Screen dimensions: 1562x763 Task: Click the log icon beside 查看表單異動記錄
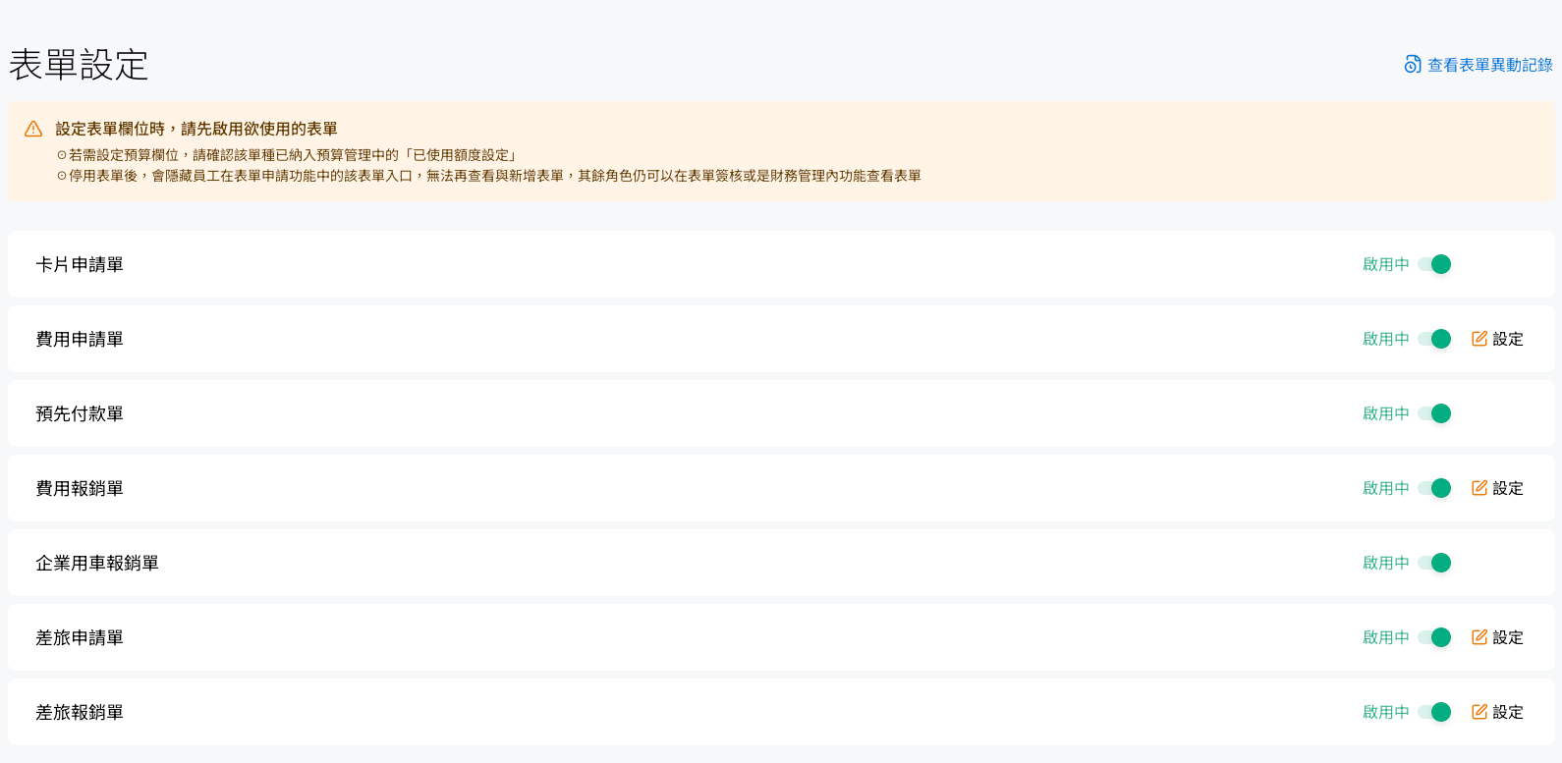[x=1413, y=65]
